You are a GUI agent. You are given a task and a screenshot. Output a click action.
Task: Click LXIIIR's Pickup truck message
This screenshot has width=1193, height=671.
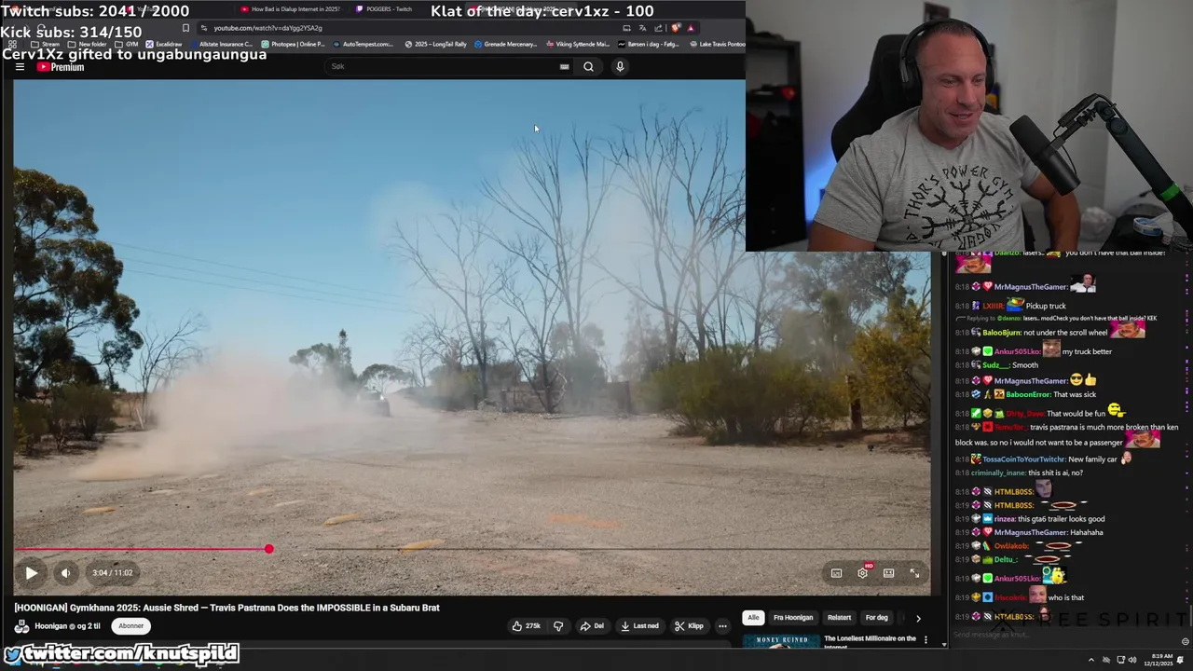[1046, 306]
